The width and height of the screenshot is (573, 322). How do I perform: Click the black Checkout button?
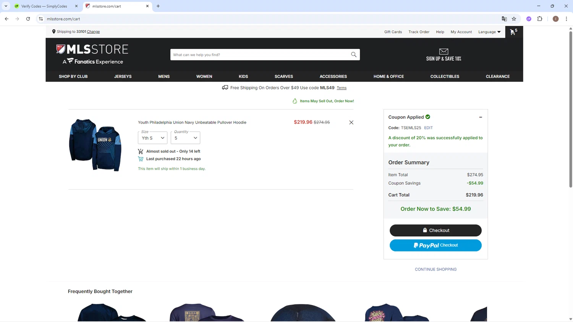435,230
